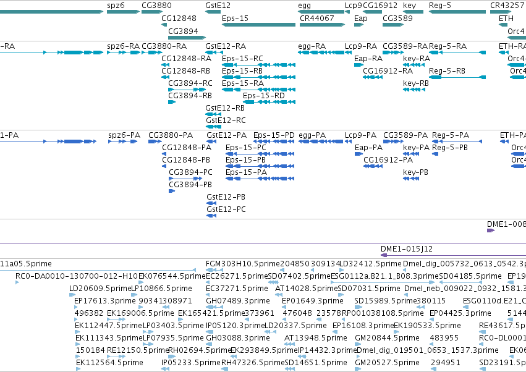The width and height of the screenshot is (526, 372).
Task: Select the CG3894-PC protein label
Action: [190, 172]
